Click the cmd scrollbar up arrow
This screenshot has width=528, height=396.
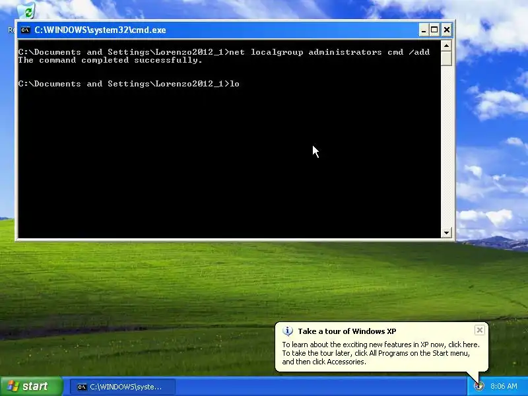click(x=446, y=46)
